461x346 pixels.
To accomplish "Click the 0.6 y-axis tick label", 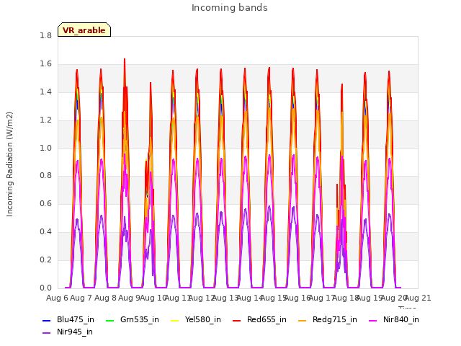I will pos(45,204).
